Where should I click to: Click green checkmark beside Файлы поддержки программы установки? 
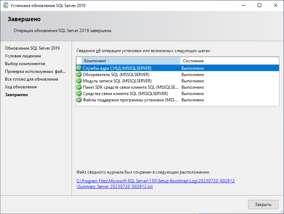click(x=79, y=100)
